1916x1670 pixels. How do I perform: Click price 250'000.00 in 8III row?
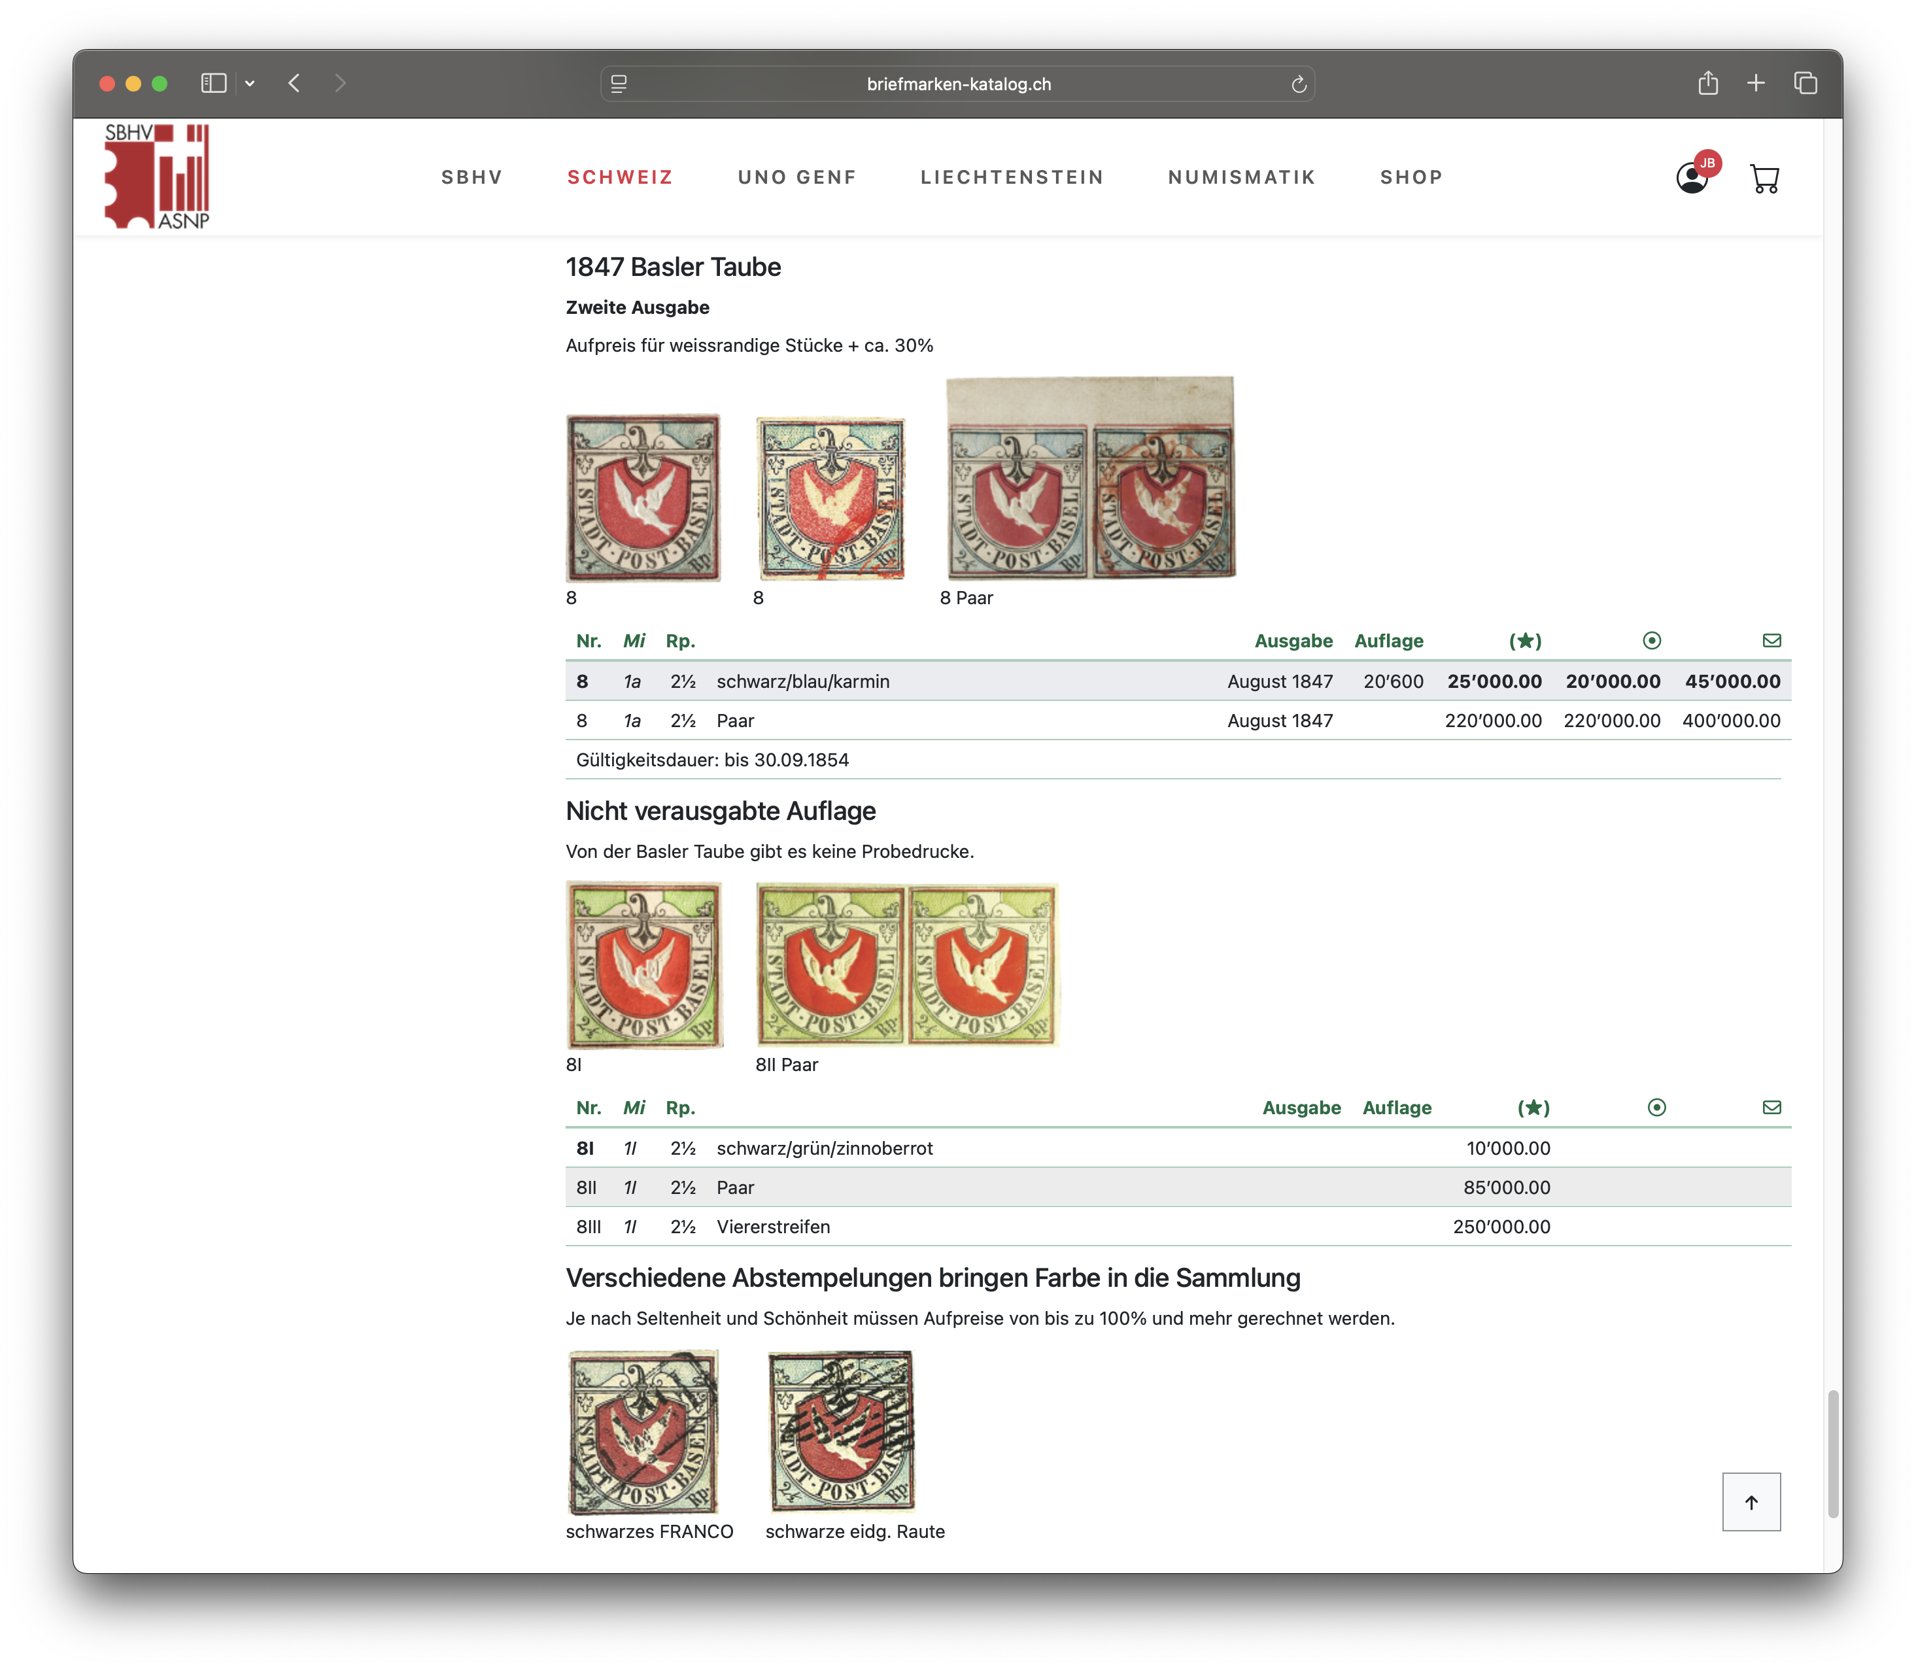click(1501, 1227)
